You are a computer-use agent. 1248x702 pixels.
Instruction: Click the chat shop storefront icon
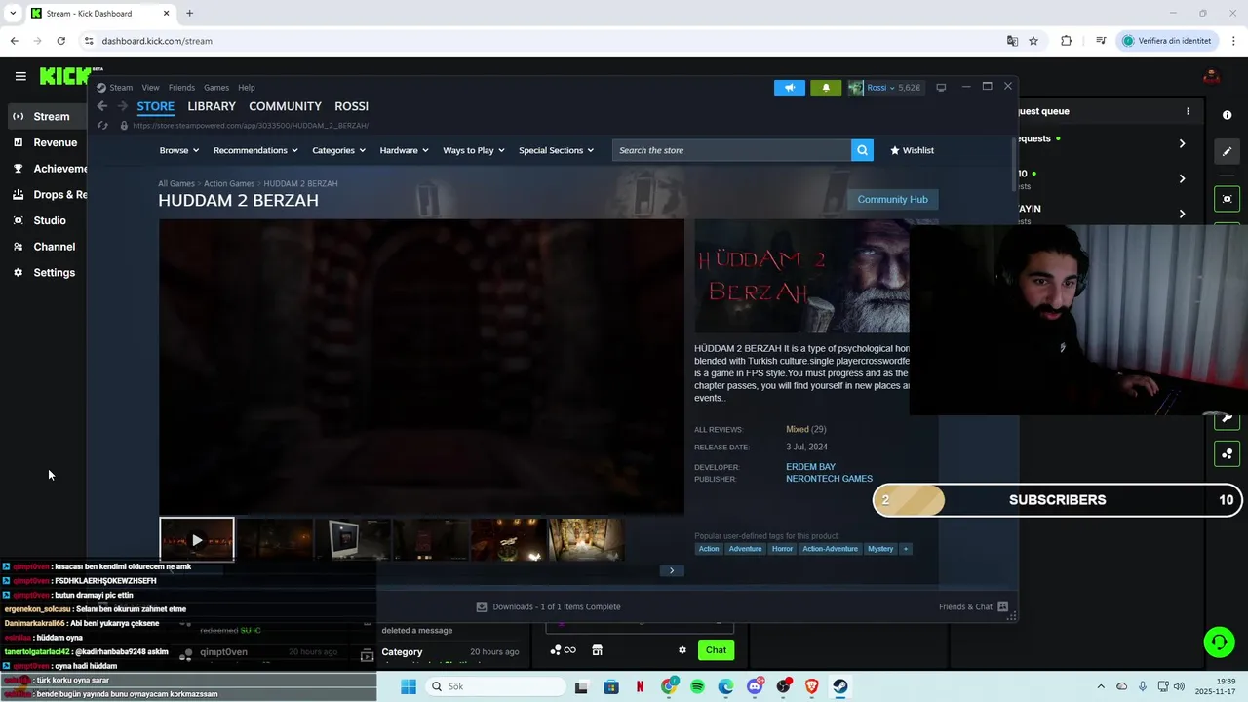597,650
